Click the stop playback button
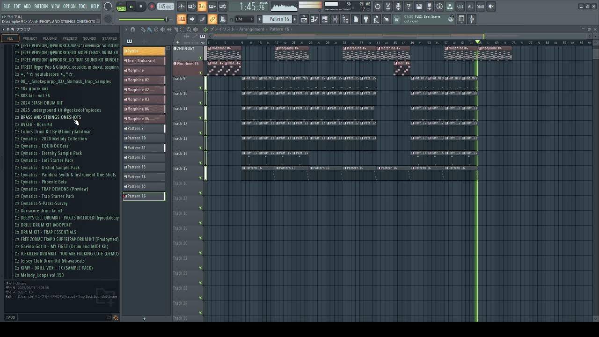 (x=141, y=7)
